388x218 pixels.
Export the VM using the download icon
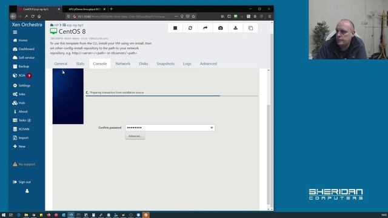click(x=236, y=28)
